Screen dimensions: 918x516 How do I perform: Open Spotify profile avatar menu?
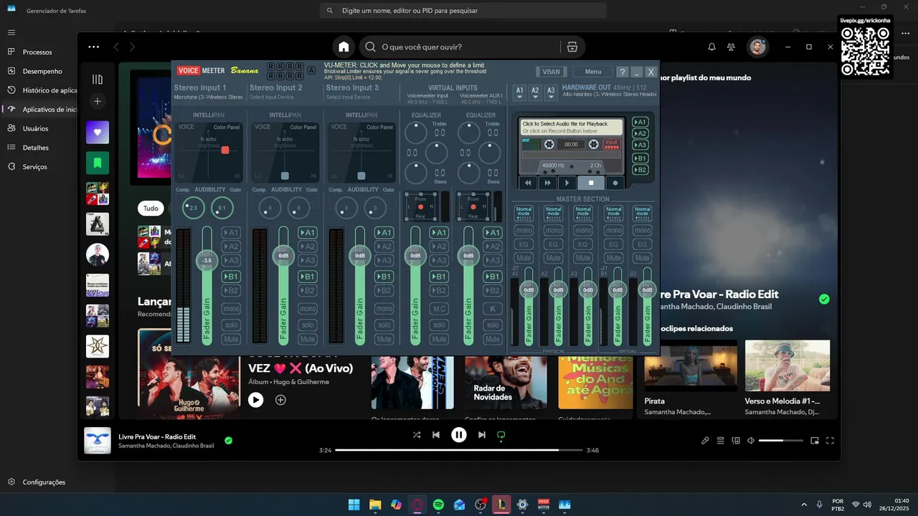[757, 47]
